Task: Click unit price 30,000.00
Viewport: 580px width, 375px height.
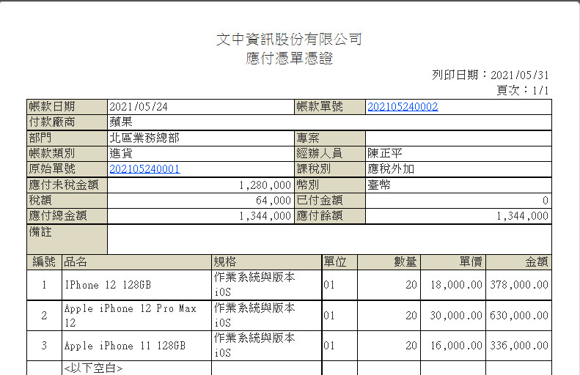Action: tap(456, 316)
